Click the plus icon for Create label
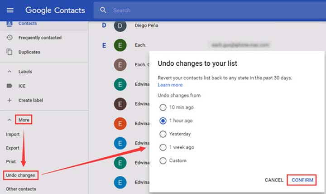This screenshot has height=194, width=326. tap(10, 100)
